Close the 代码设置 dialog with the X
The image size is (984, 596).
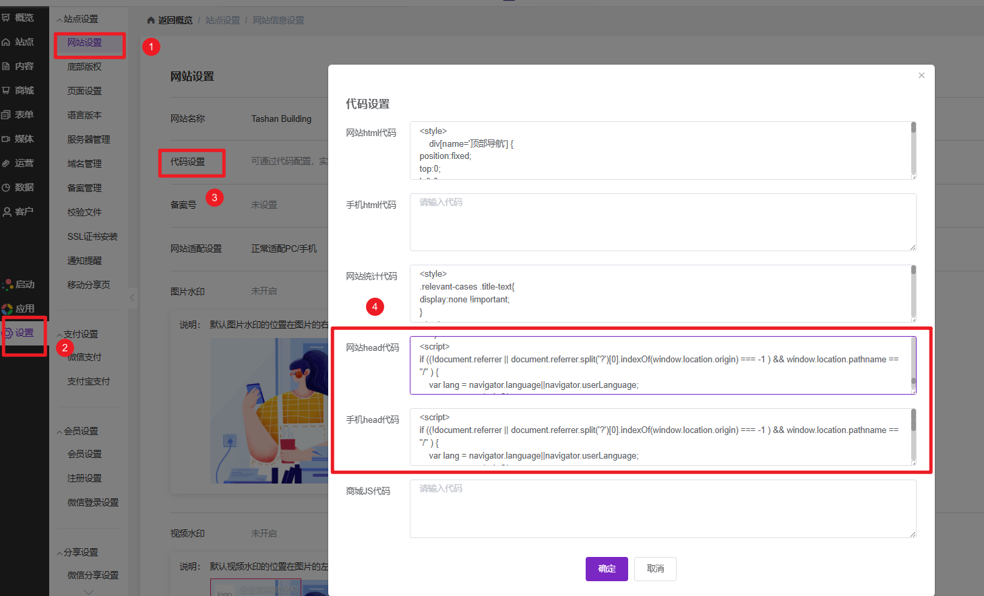coord(921,75)
